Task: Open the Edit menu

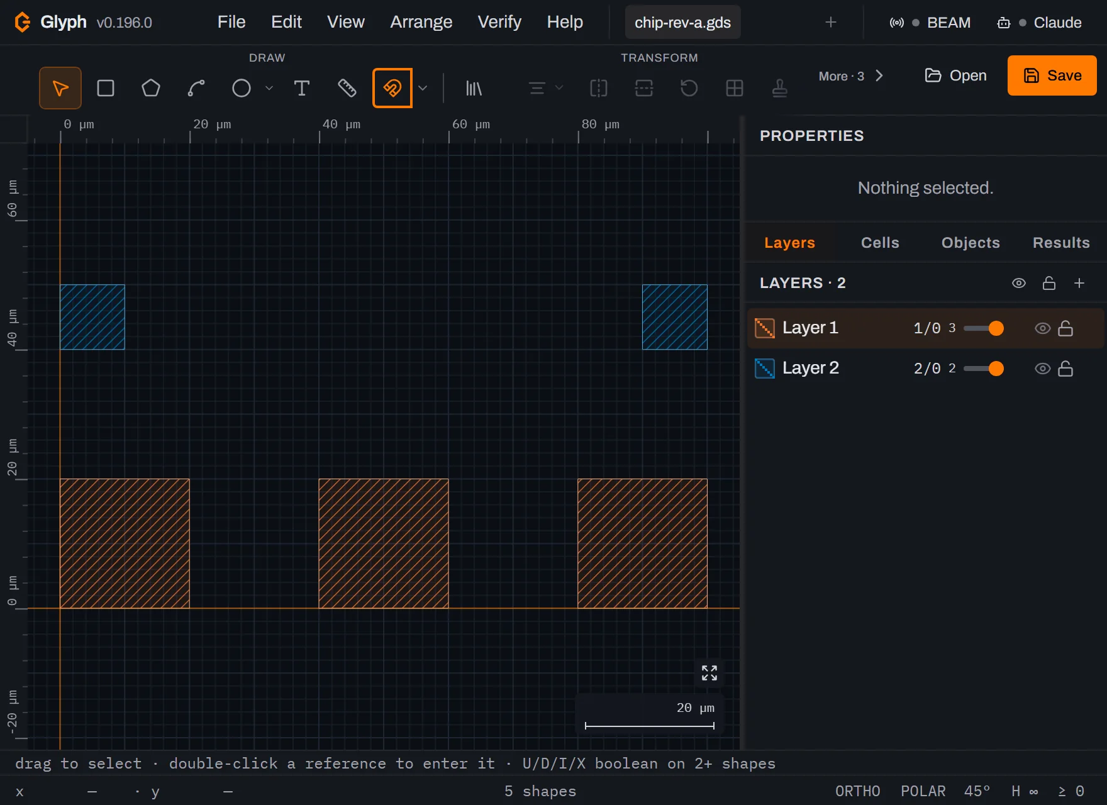Action: coord(286,22)
